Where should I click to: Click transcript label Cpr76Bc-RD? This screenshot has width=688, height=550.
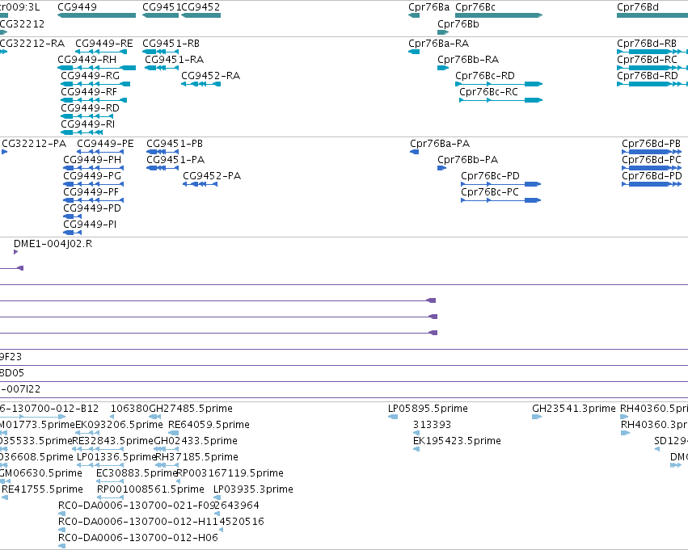[485, 76]
